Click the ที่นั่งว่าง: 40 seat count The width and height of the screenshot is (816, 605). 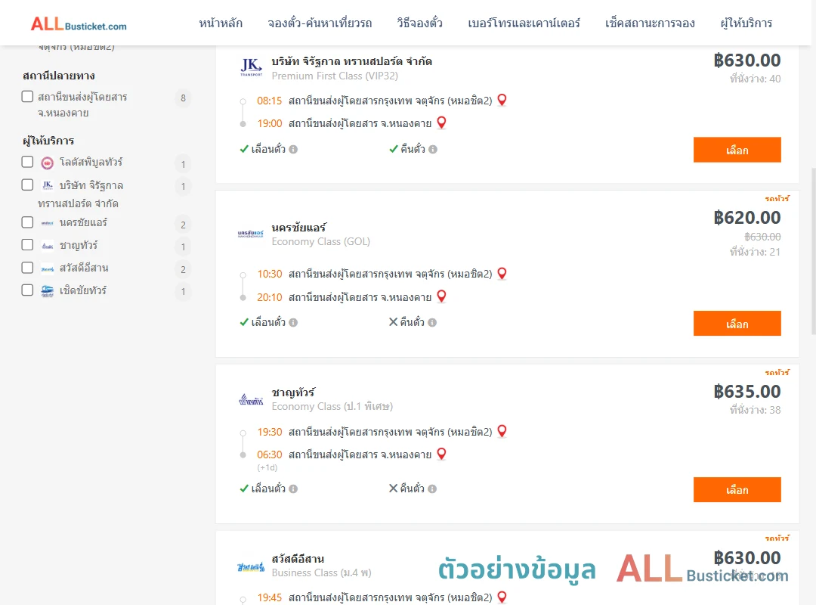point(755,79)
